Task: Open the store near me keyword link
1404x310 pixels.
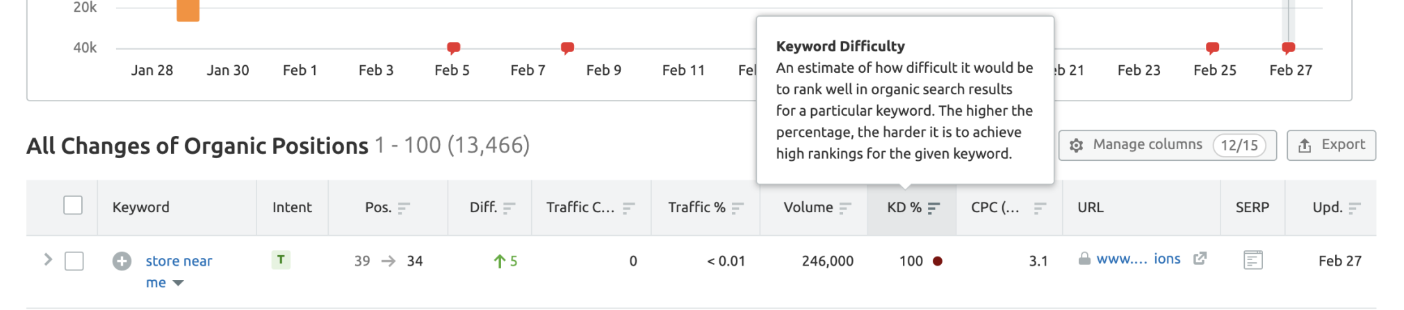Action: [179, 261]
